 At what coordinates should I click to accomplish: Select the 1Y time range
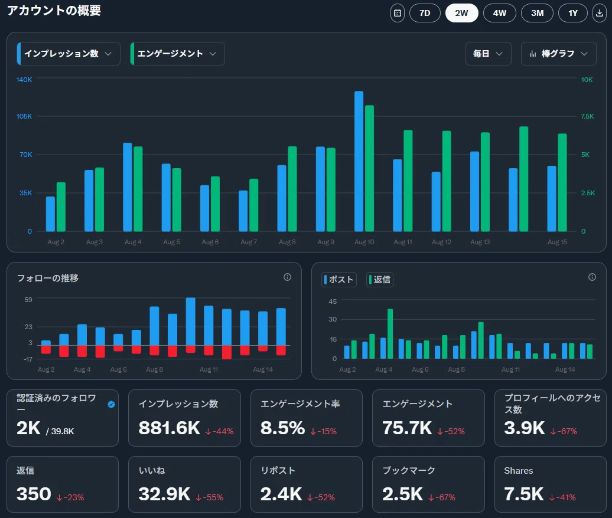573,13
